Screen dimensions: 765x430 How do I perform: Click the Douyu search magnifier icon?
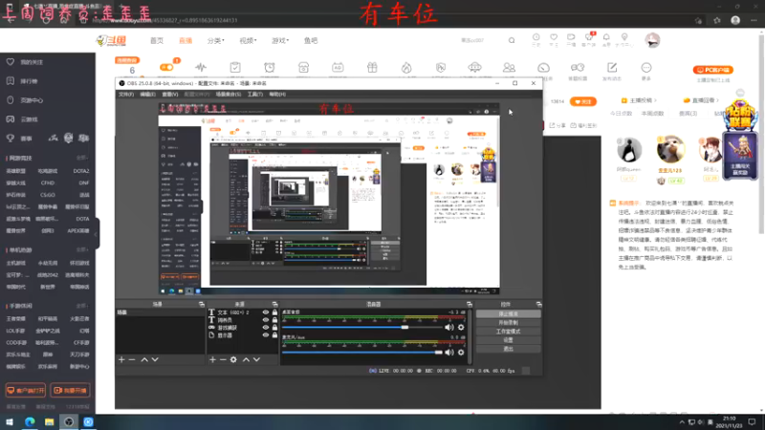(512, 40)
